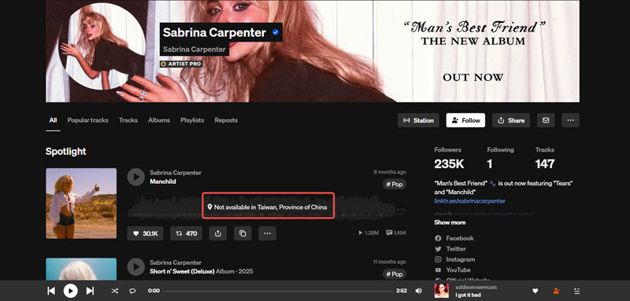Toggle repeat in the bottom player

(132, 291)
